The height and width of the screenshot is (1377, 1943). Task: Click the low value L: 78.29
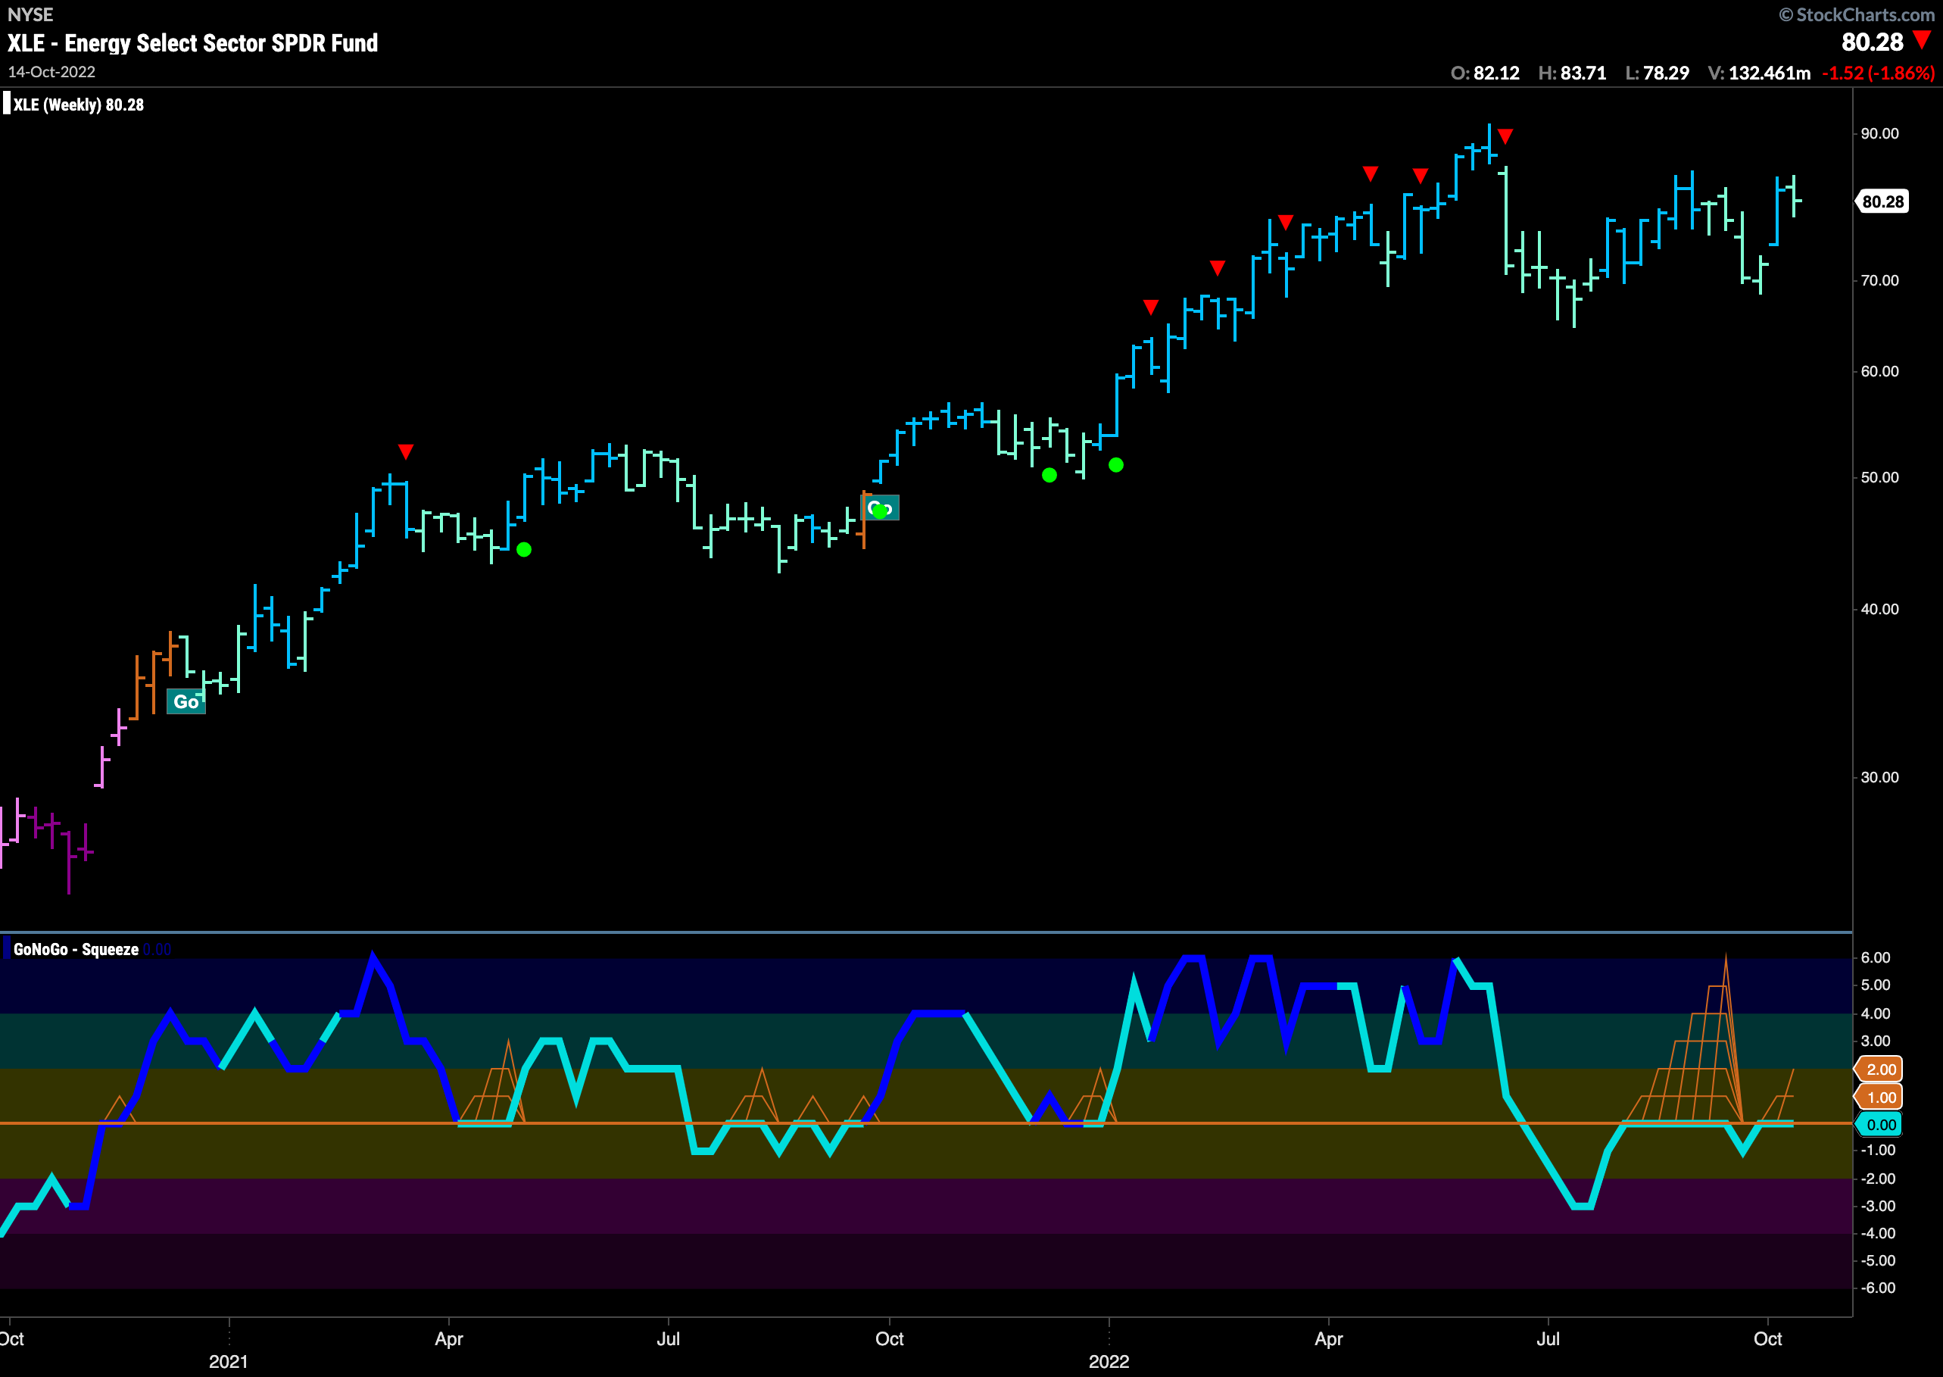coord(1658,73)
